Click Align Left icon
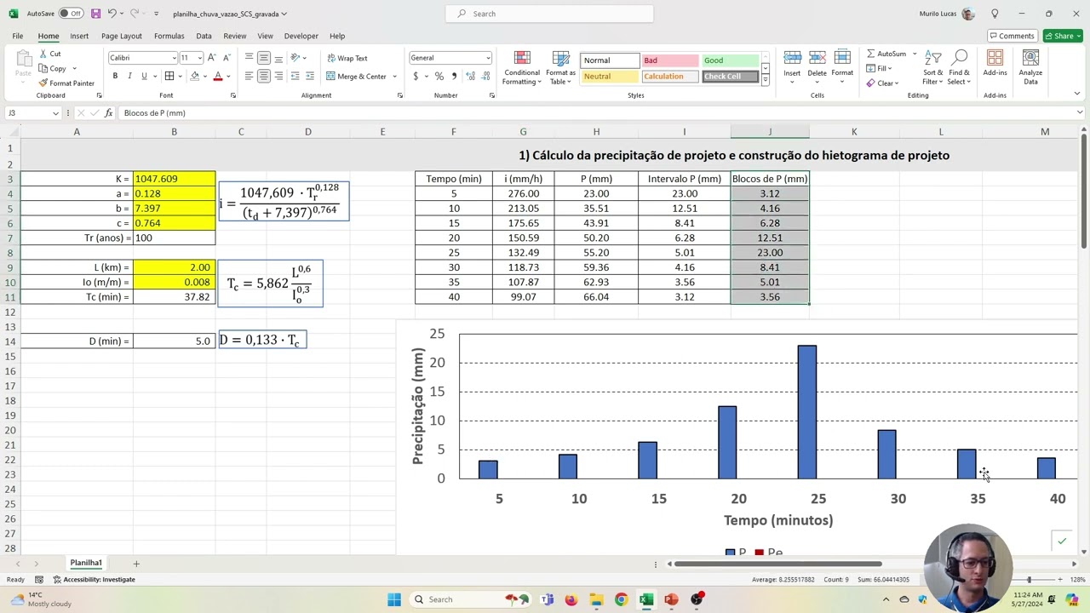This screenshot has height=613, width=1090. pos(249,76)
